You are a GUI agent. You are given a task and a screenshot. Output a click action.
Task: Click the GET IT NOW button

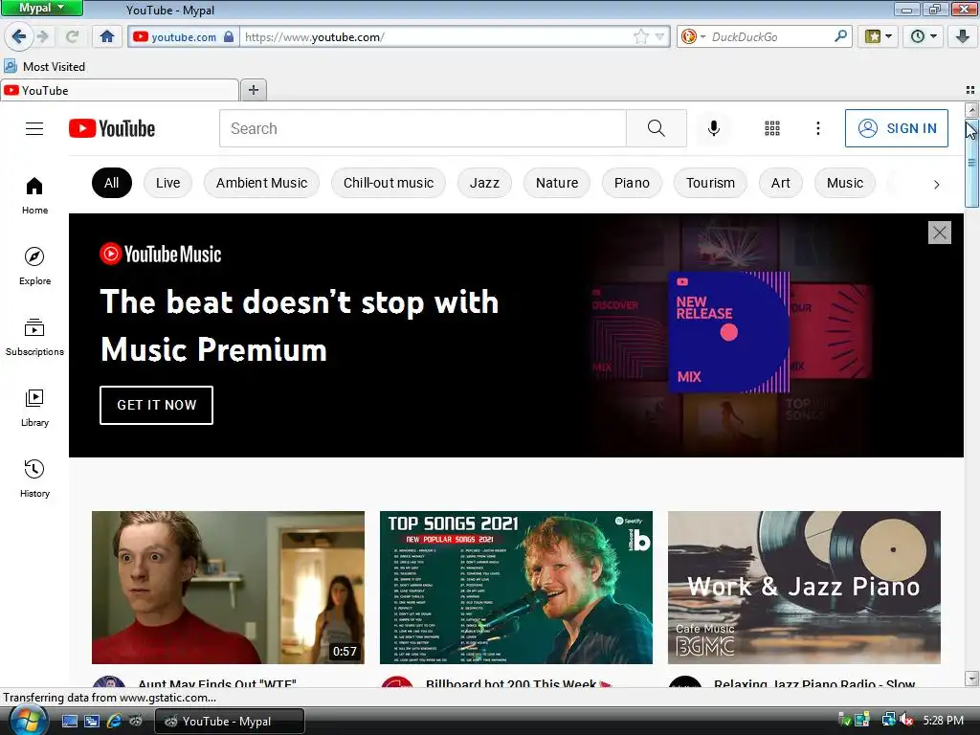coord(156,405)
